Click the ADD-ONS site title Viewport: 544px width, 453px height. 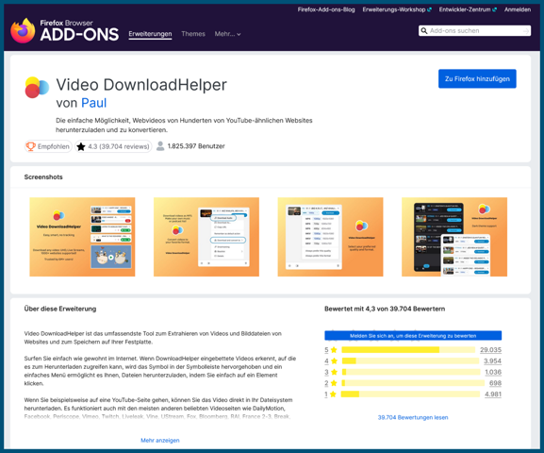click(79, 35)
